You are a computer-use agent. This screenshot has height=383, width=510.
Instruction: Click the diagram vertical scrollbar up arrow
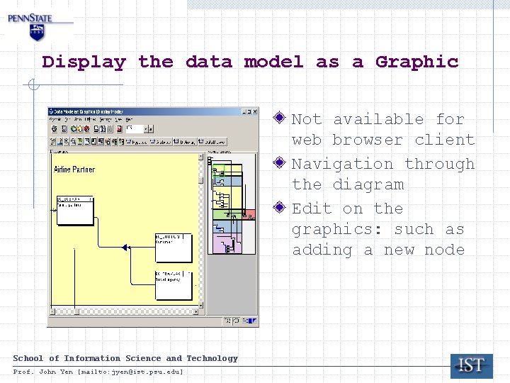[x=200, y=157]
